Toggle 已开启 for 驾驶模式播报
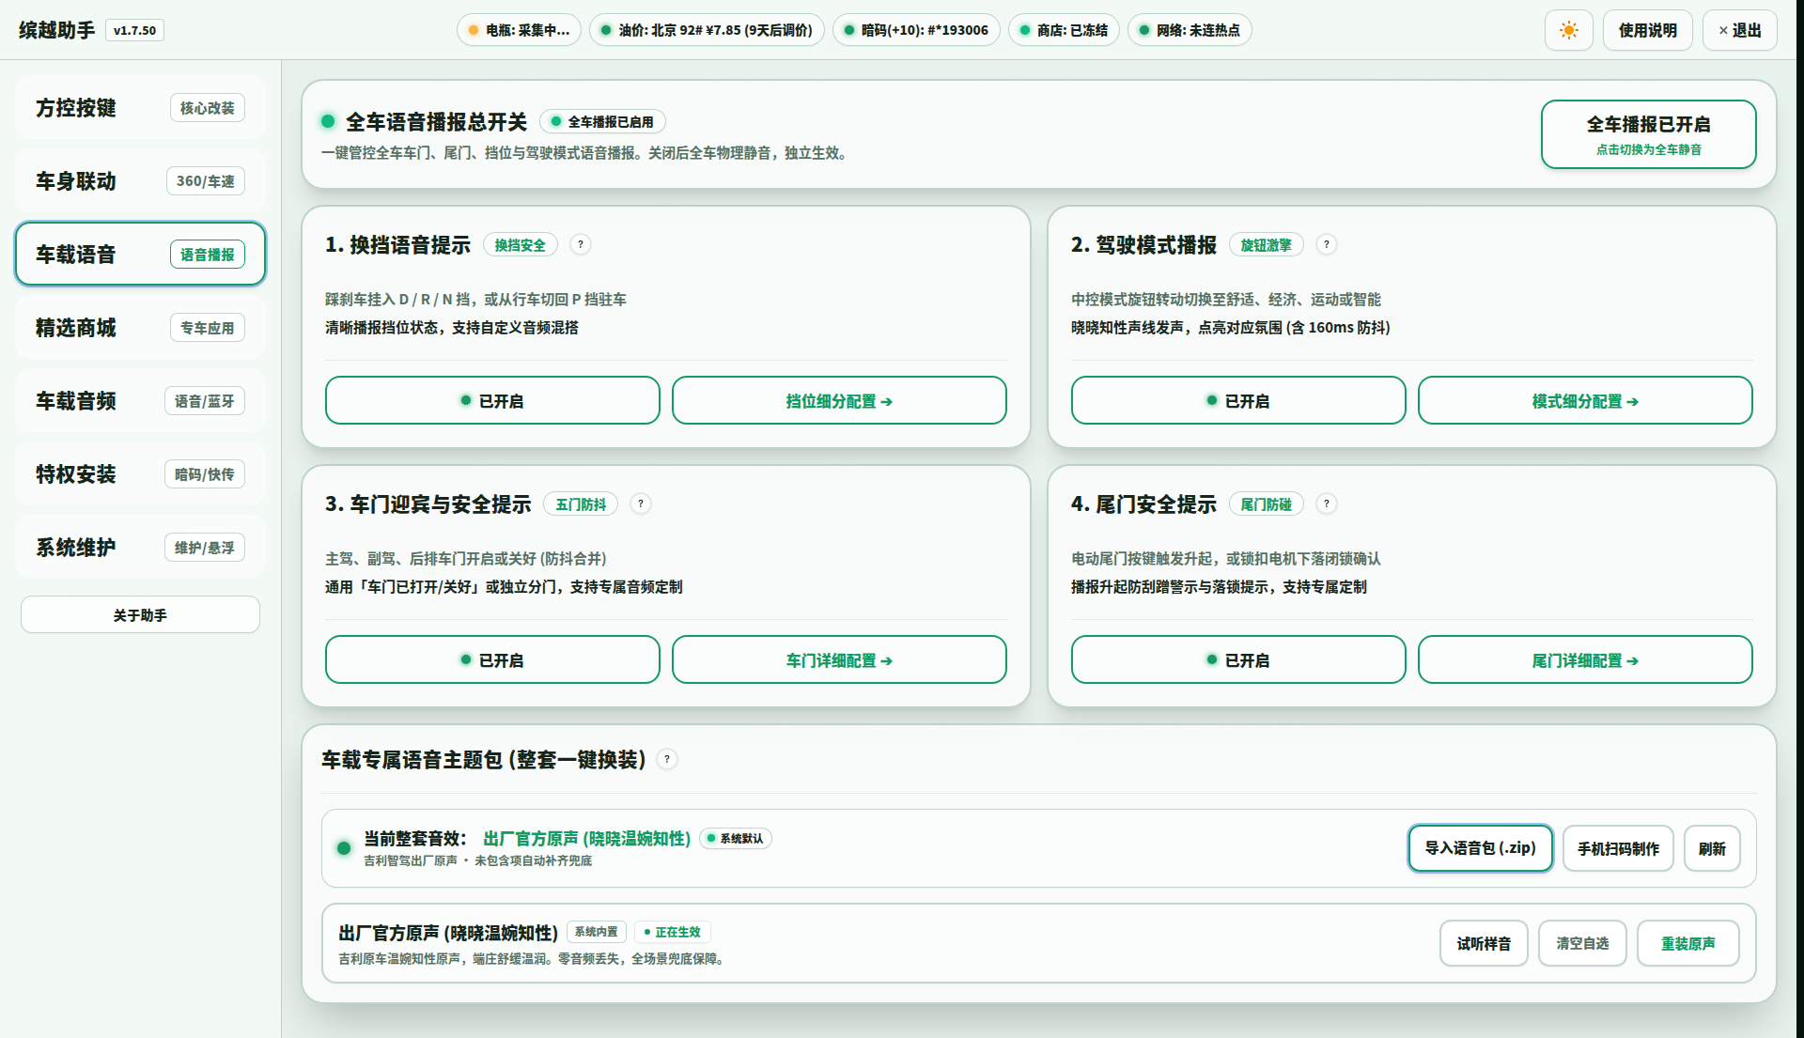Viewport: 1804px width, 1038px height. click(1238, 401)
